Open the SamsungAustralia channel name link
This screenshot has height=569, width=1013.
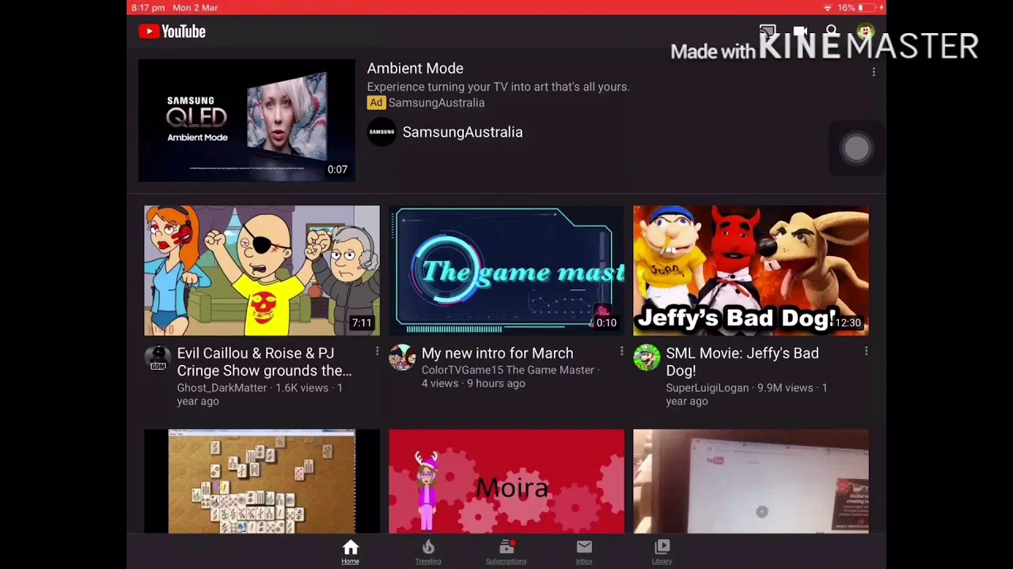pos(462,132)
